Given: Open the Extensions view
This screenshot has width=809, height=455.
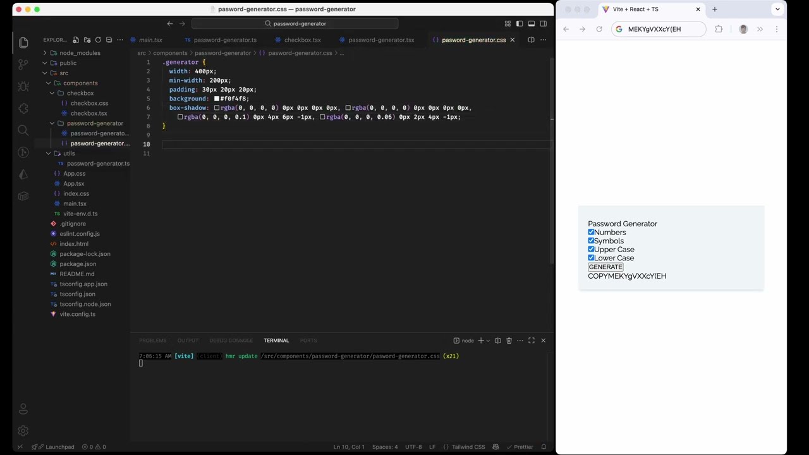Looking at the screenshot, I should 23,109.
